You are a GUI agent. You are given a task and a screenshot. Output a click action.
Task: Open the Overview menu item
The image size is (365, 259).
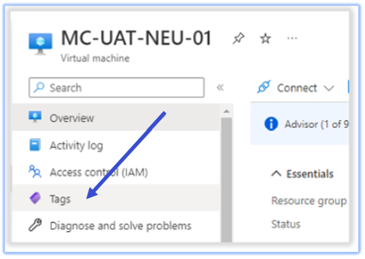point(72,118)
